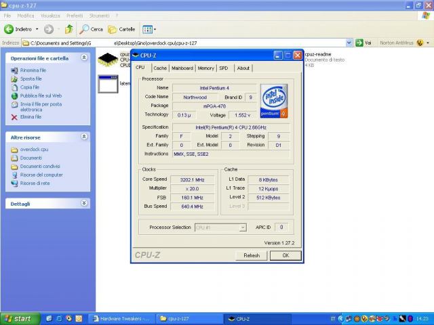Viewport: 434px width, 325px height.
Task: Collapse Operazioni file e cartella panel
Action: coord(84,58)
